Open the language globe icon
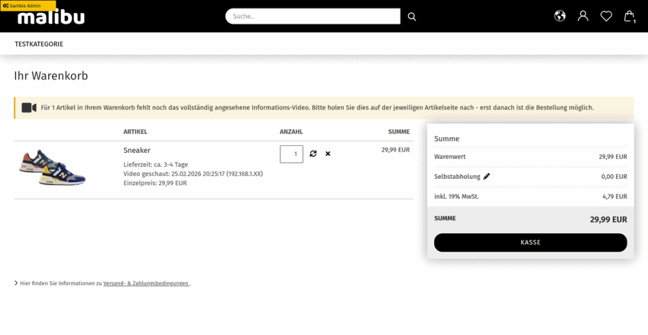The height and width of the screenshot is (335, 648). point(560,16)
